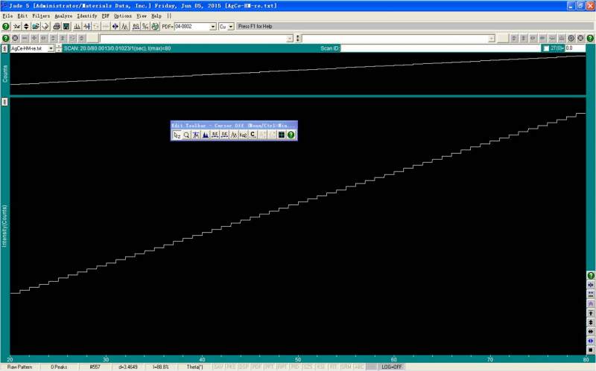The image size is (596, 371).
Task: Click the Theta(°) status bar entry
Action: [194, 367]
